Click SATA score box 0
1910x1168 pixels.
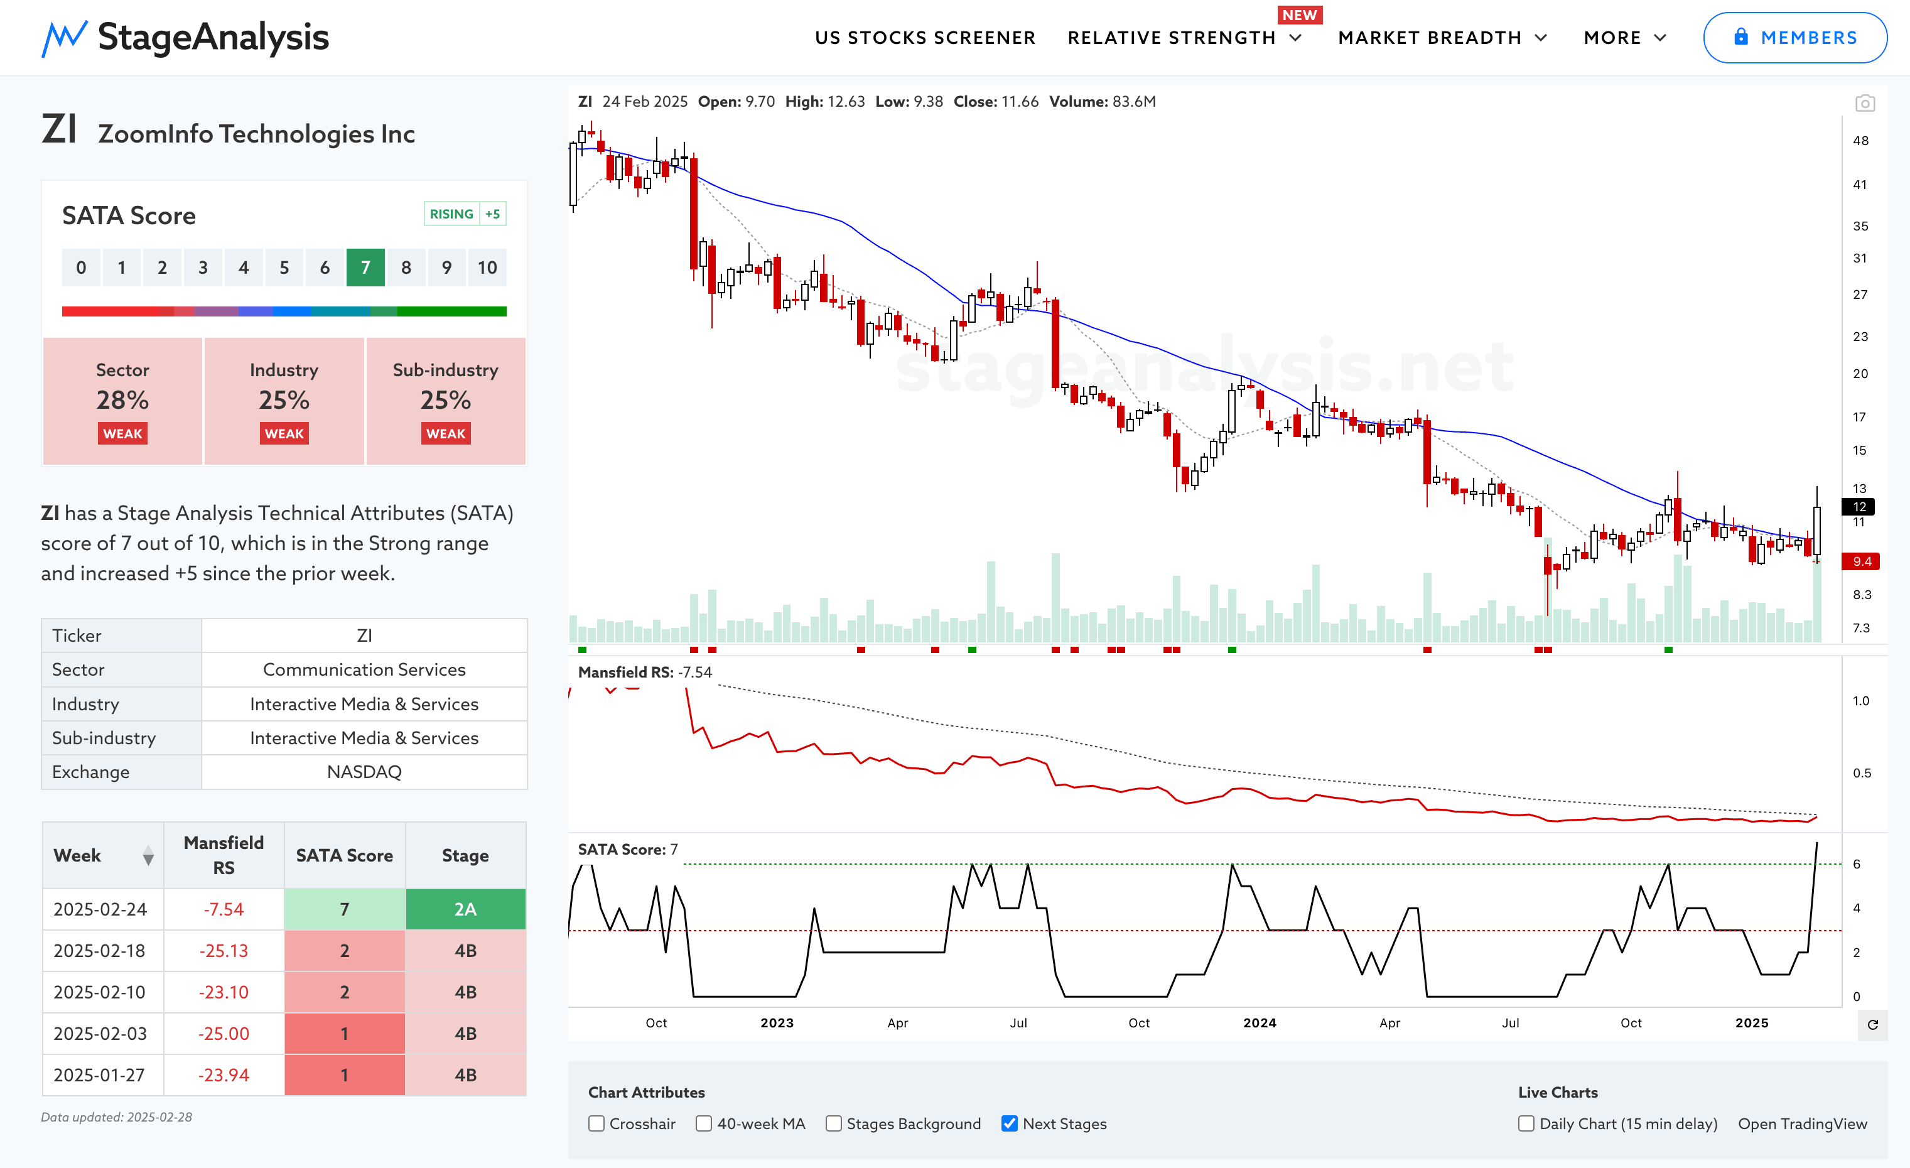pyautogui.click(x=82, y=268)
